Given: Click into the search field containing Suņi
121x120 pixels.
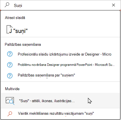Looking at the screenshot, I should pos(60,5).
